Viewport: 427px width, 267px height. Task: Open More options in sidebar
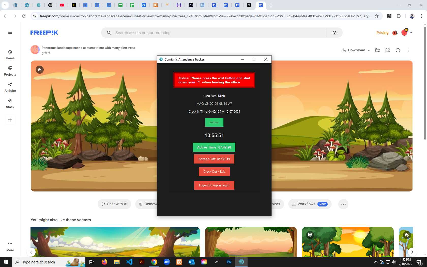(10, 246)
